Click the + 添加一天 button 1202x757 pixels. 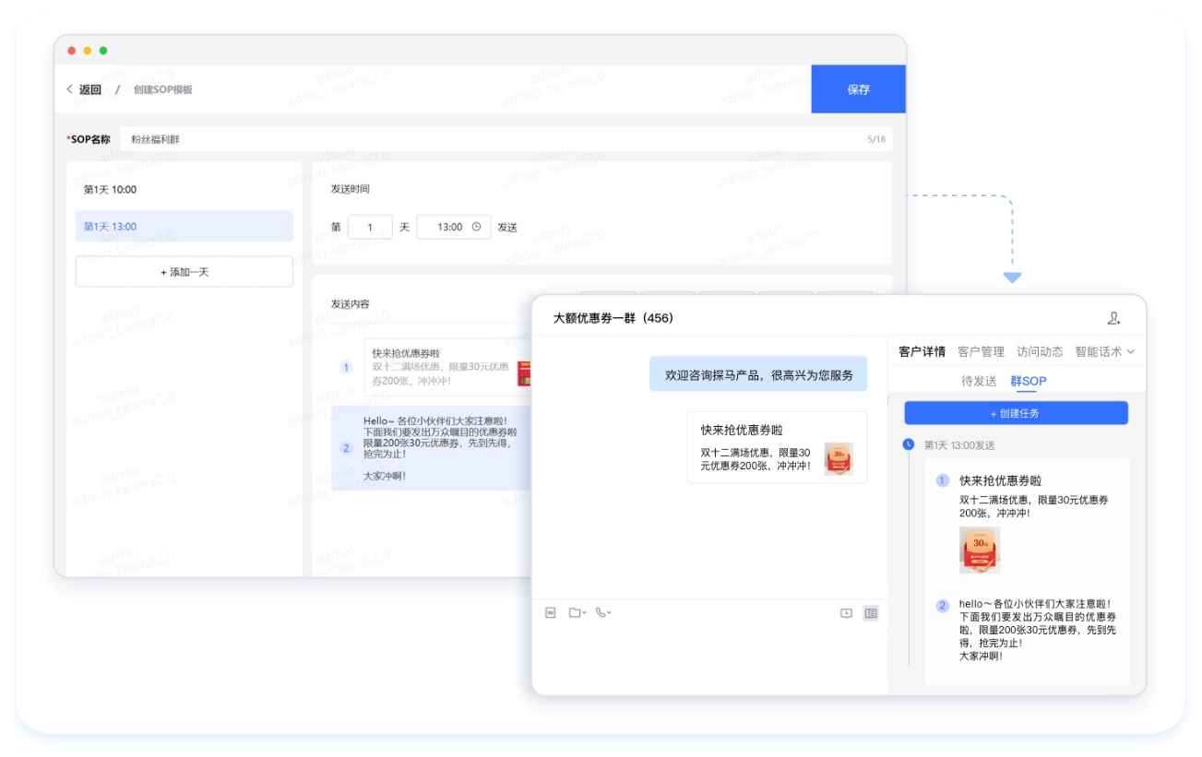184,272
